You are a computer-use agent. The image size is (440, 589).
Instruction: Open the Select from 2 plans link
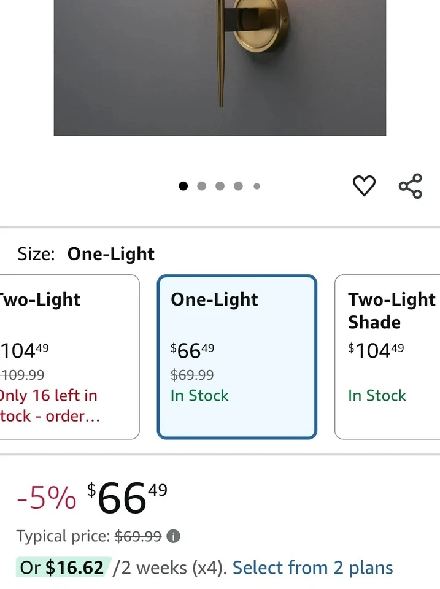tap(312, 568)
